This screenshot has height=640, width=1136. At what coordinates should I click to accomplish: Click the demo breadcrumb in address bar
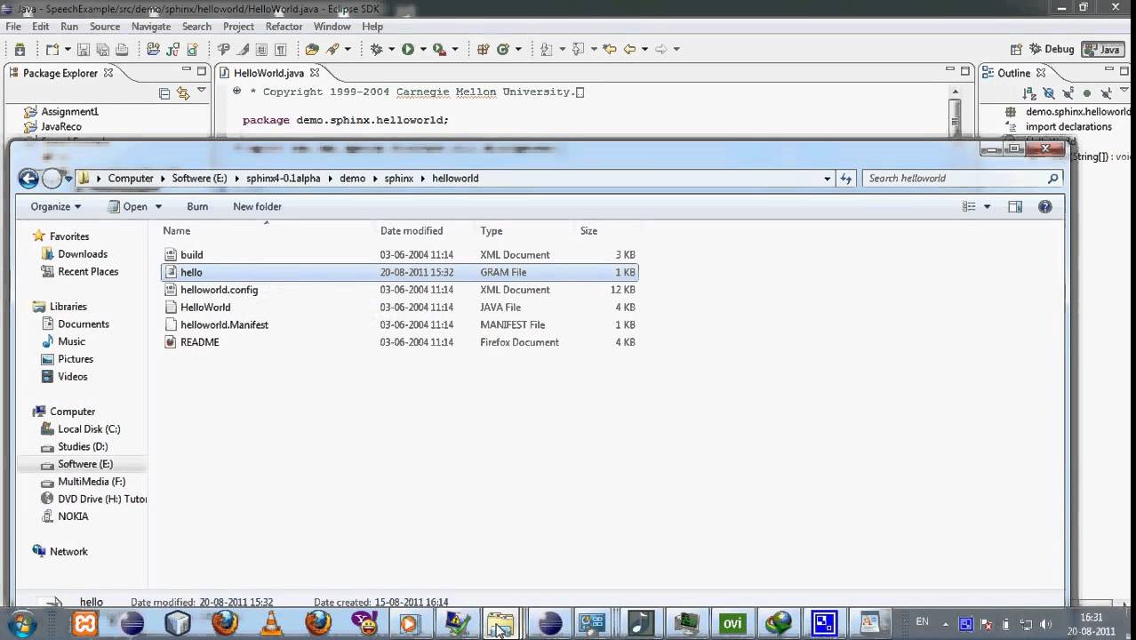click(352, 179)
